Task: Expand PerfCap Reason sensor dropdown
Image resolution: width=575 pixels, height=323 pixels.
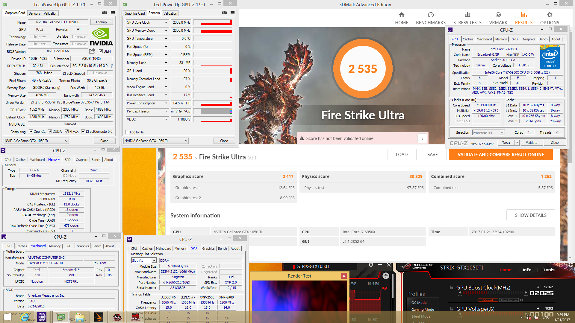Action: click(x=166, y=111)
